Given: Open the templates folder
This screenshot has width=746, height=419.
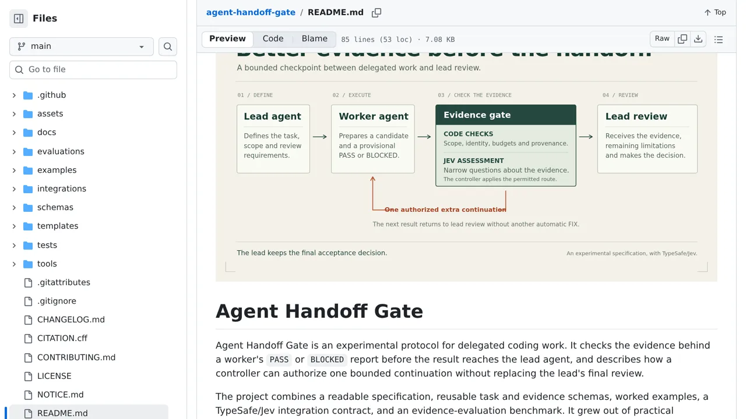Looking at the screenshot, I should click(x=58, y=226).
